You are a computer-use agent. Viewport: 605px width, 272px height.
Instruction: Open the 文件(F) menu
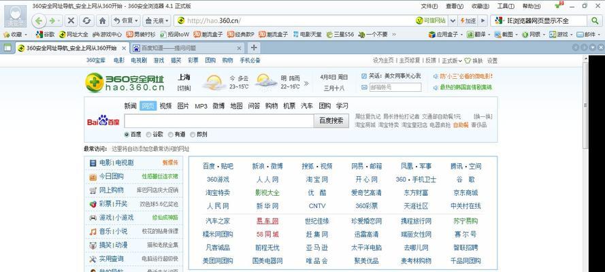coord(429,6)
